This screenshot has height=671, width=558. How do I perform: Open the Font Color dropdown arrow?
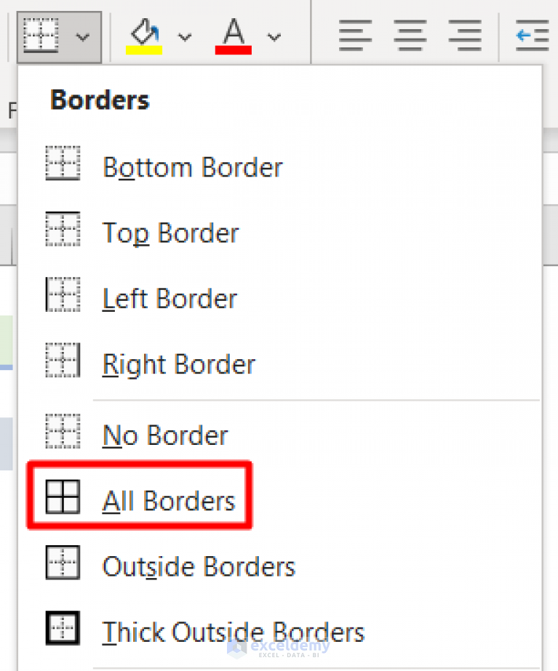[274, 36]
